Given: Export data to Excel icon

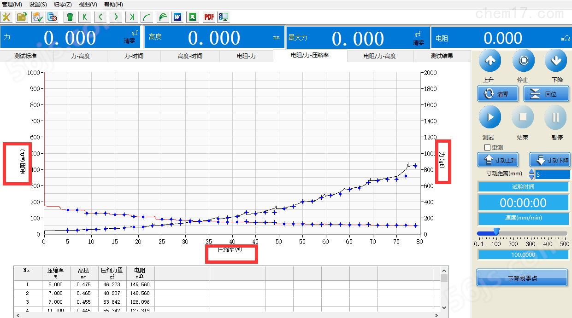Looking at the screenshot, I should [x=193, y=17].
